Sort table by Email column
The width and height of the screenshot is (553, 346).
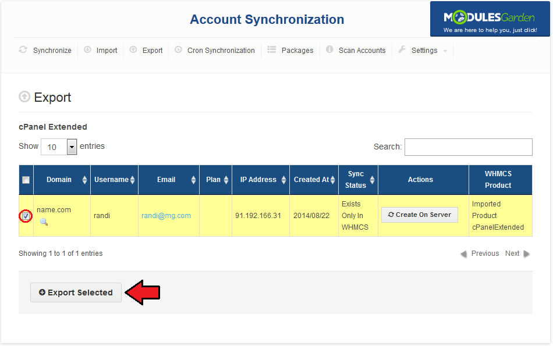click(x=193, y=180)
